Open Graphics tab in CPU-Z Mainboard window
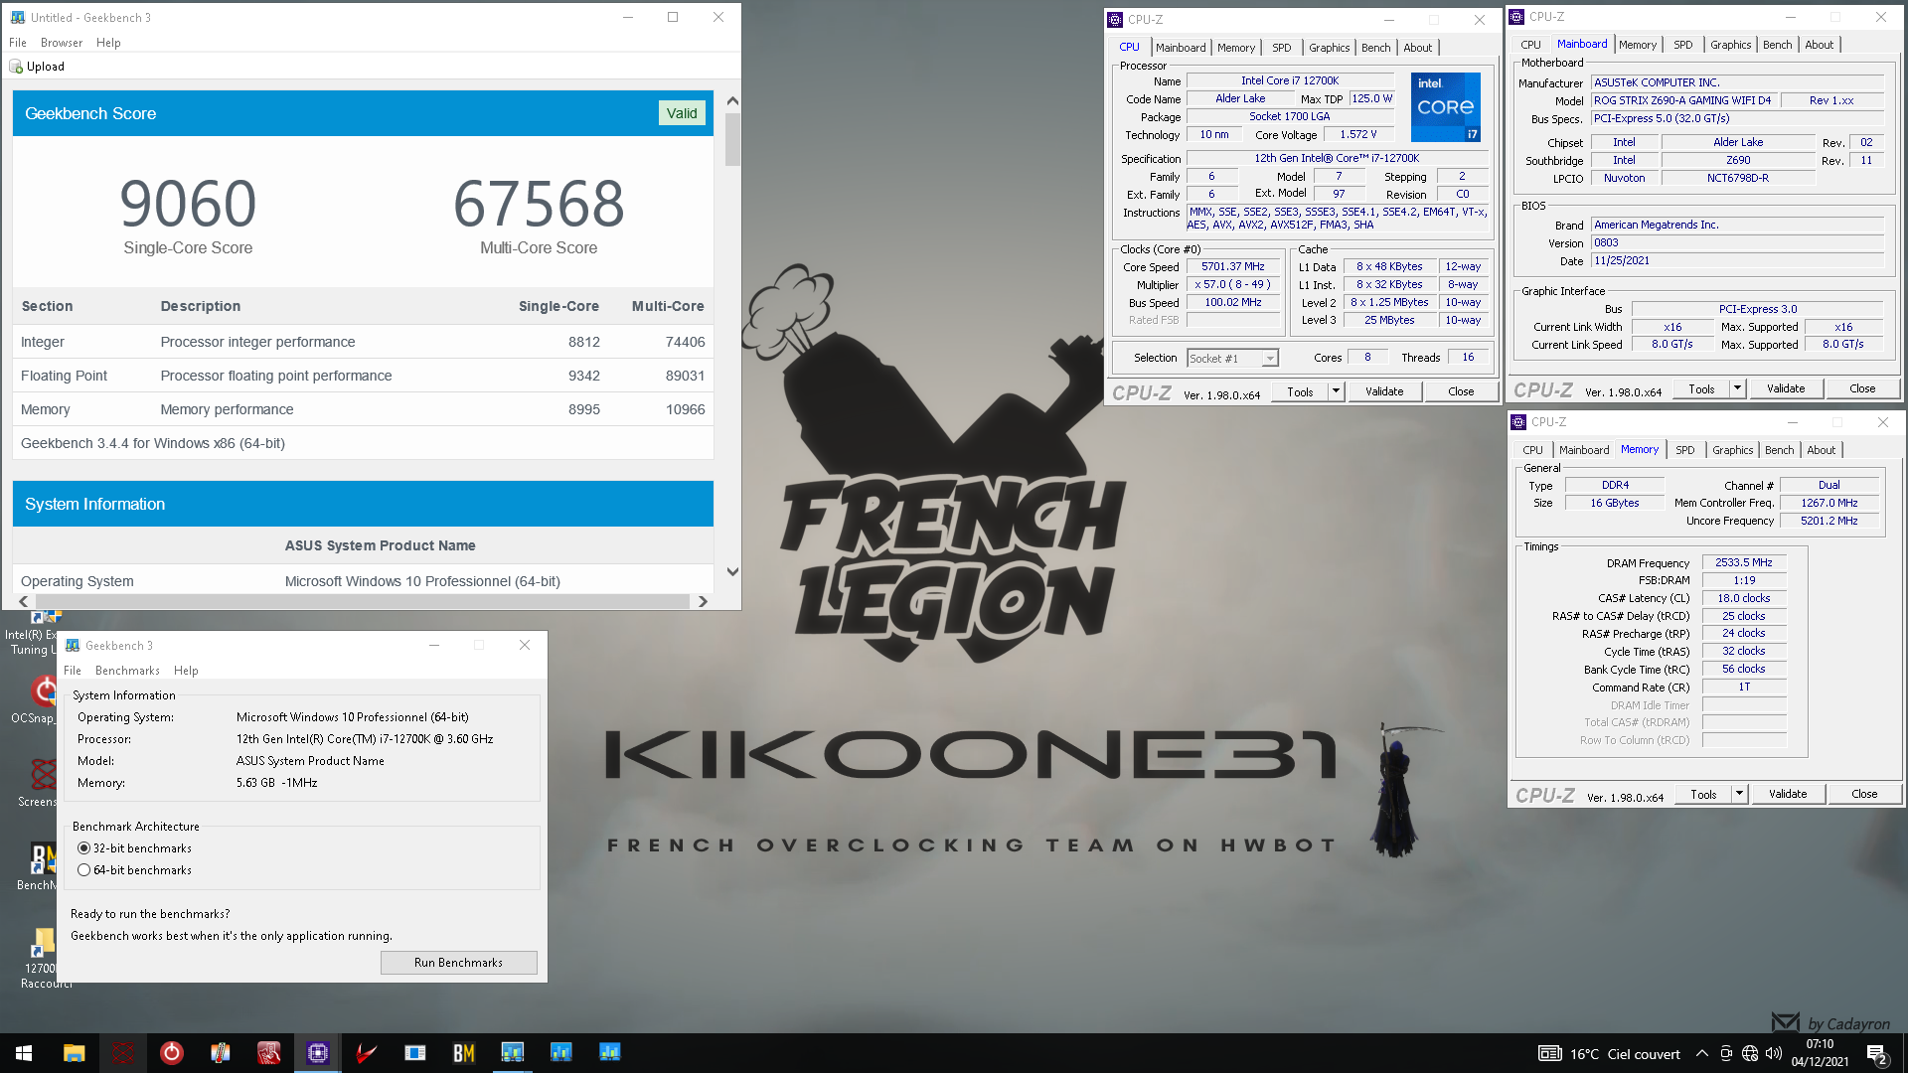The image size is (1908, 1073). (1730, 45)
